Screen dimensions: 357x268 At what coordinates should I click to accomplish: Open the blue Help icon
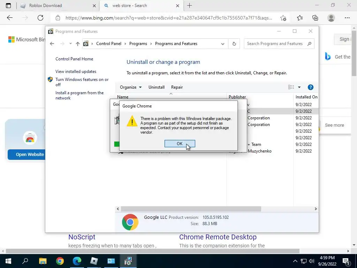coord(310,87)
